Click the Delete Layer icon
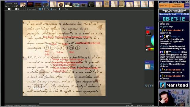Image resolution: width=190 pixels, height=107 pixels. coord(148,86)
